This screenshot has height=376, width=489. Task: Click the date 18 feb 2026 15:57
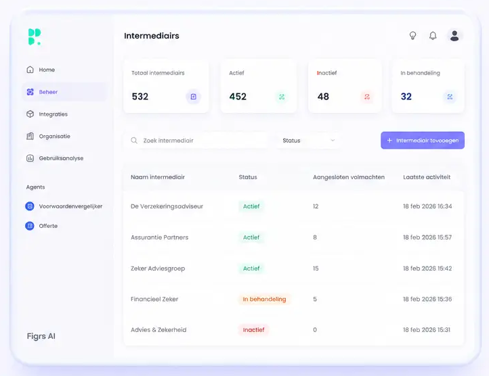click(427, 237)
